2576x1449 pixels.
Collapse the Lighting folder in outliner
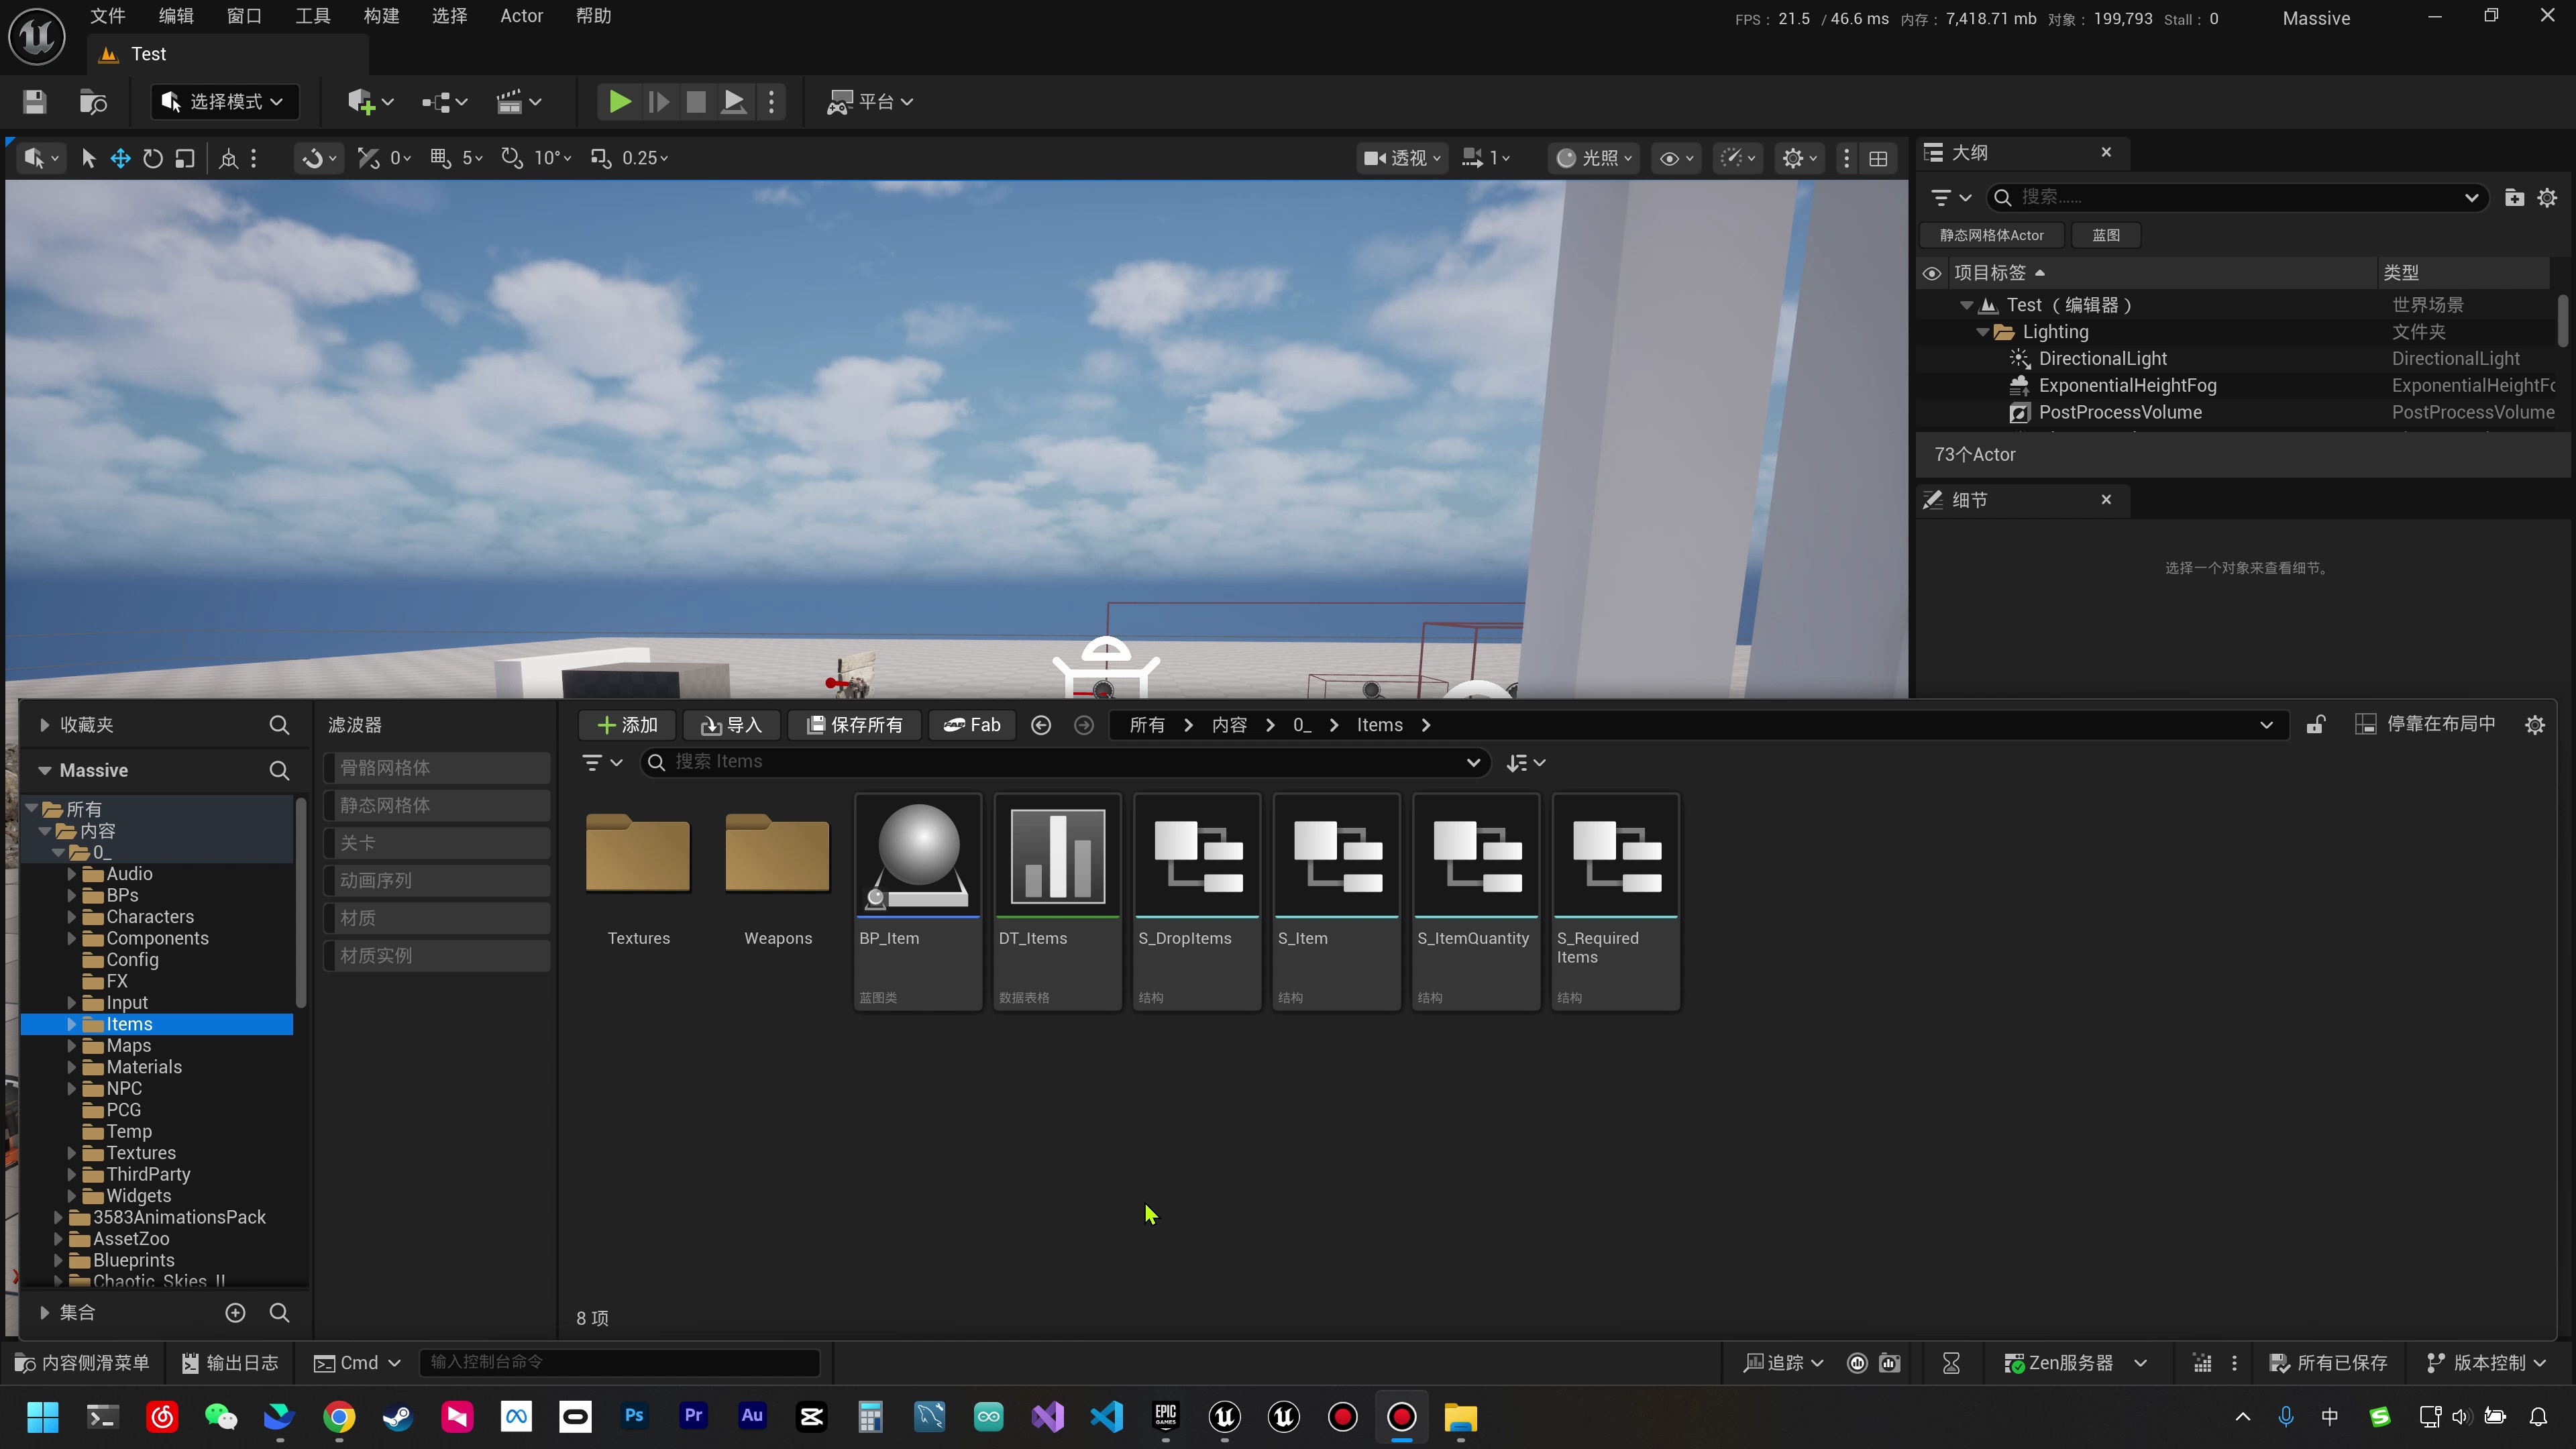coord(1982,332)
